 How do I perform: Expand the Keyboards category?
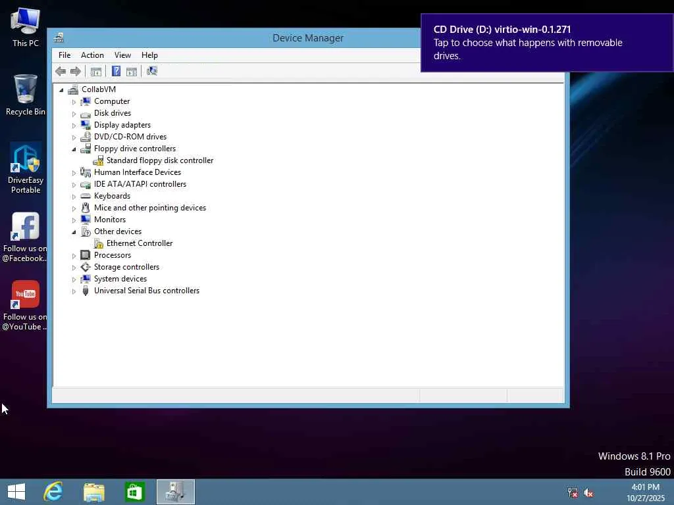pyautogui.click(x=74, y=197)
